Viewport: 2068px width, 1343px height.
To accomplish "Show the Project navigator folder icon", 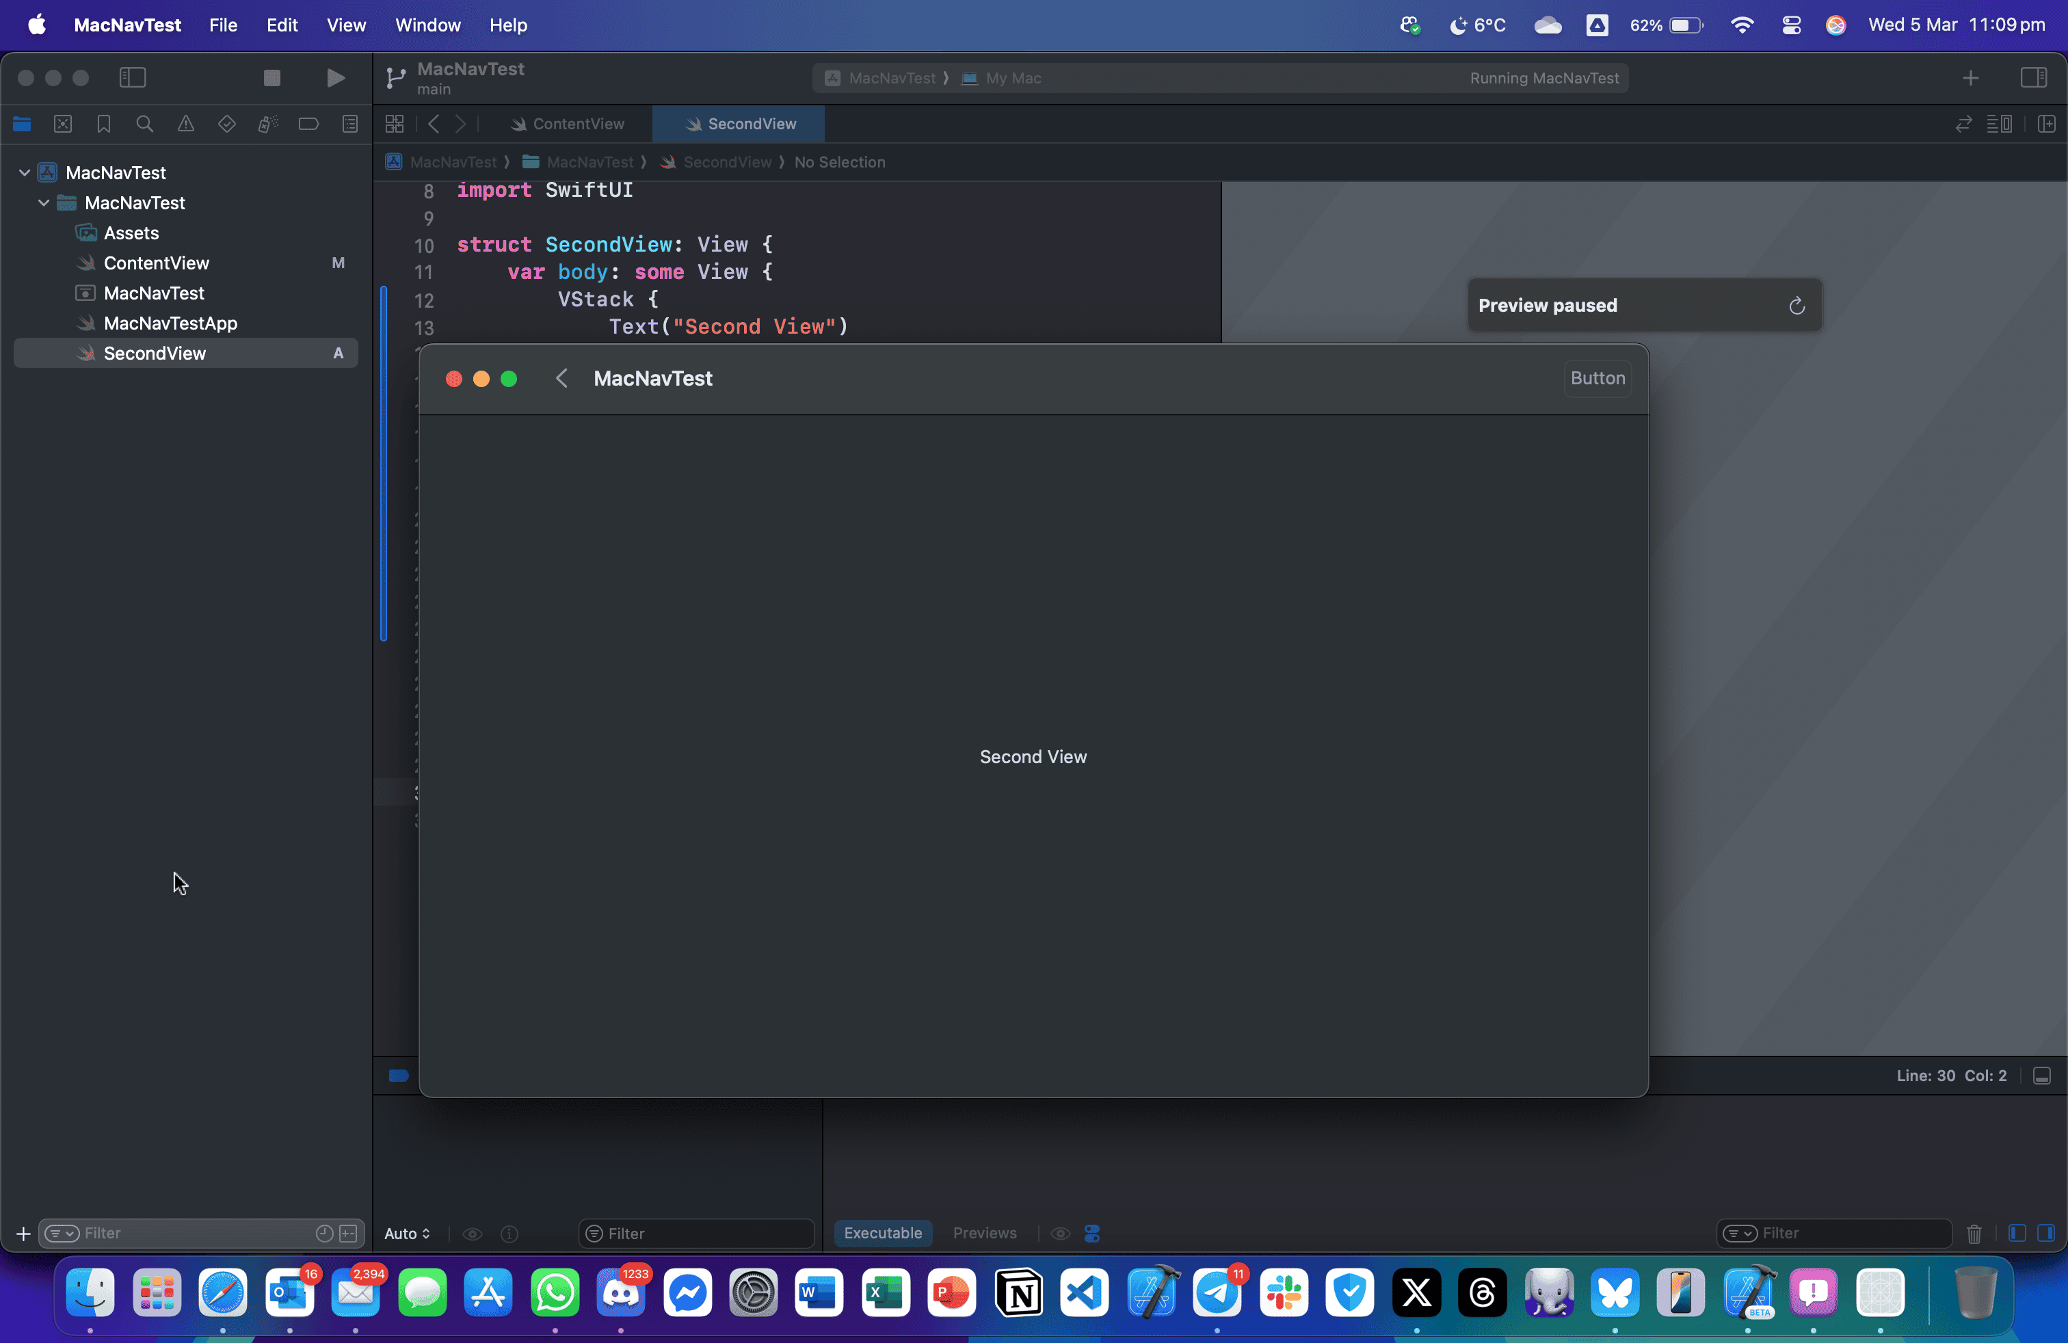I will (x=22, y=124).
